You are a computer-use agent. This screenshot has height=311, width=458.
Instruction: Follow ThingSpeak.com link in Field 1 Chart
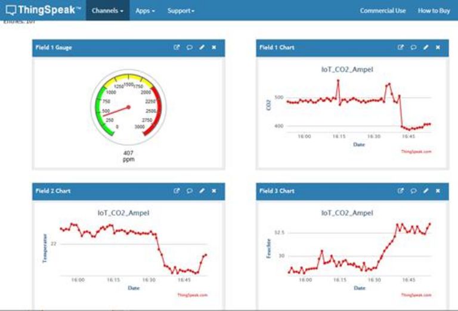[x=416, y=151]
